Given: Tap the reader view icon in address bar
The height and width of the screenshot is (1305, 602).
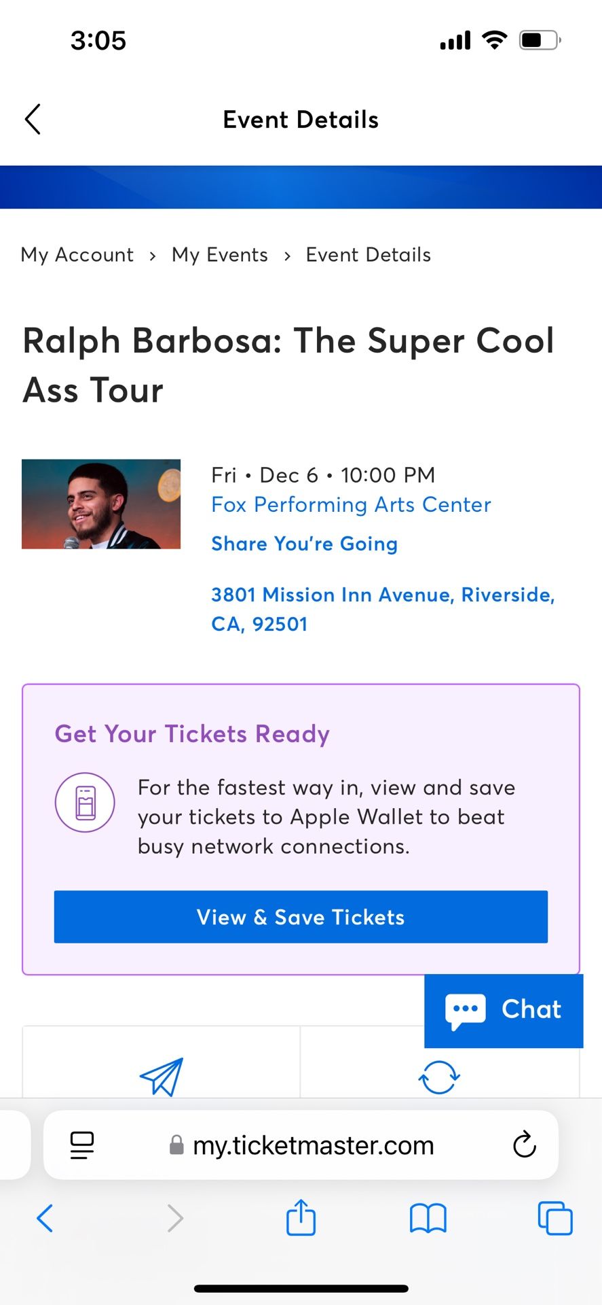Looking at the screenshot, I should coord(81,1145).
